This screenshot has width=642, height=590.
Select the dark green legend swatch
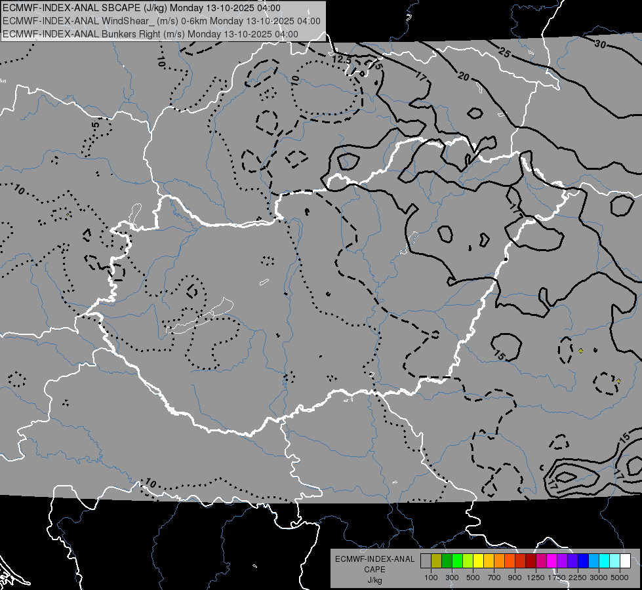click(447, 560)
